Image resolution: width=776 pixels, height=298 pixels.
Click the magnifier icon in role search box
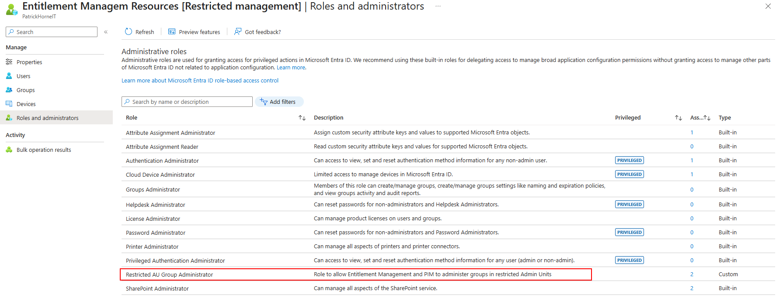pyautogui.click(x=127, y=102)
